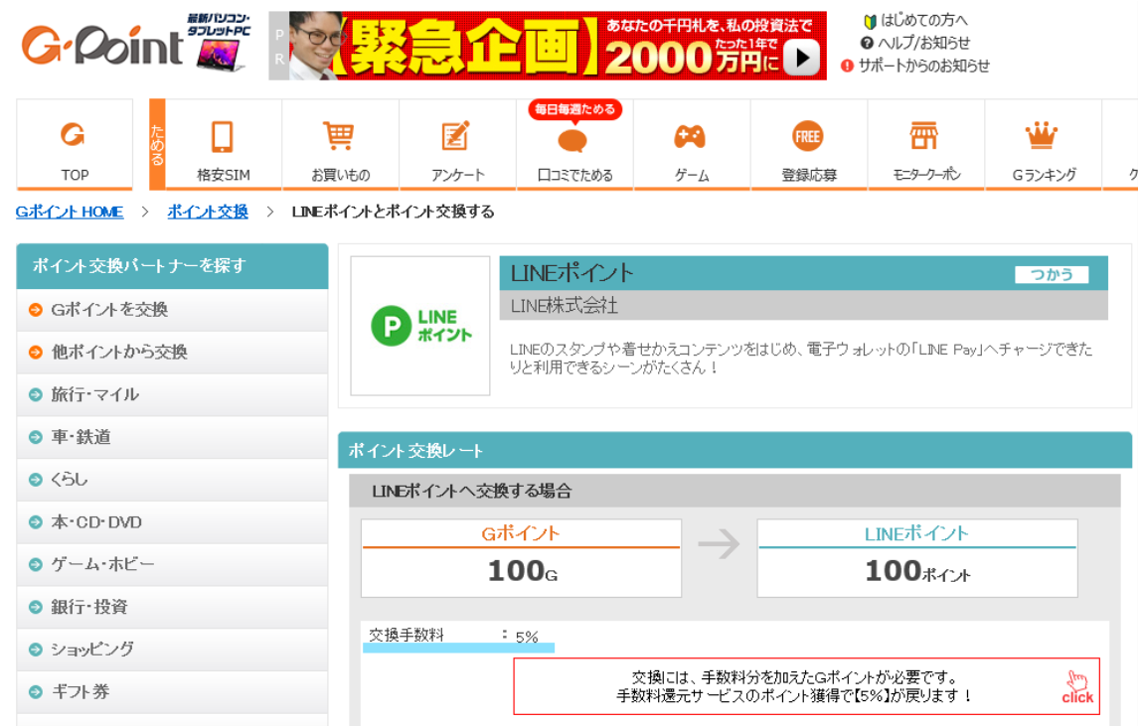
Task: Click the orange FREE circle icon
Action: [x=807, y=136]
